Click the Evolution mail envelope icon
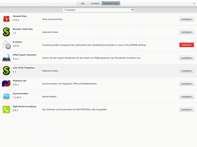 (6, 45)
